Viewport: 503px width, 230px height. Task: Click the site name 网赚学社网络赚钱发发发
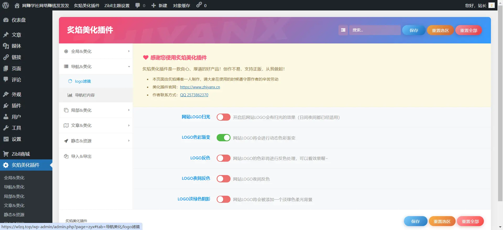46,5
